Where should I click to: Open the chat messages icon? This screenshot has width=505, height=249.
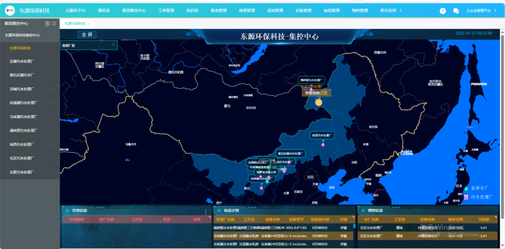[x=456, y=11]
